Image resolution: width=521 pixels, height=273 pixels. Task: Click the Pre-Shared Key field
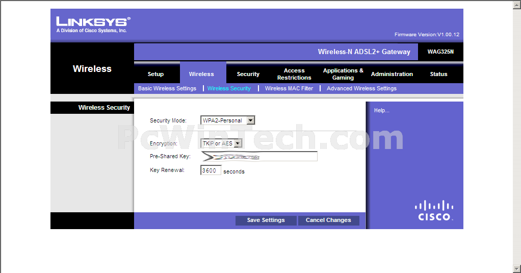click(x=259, y=156)
